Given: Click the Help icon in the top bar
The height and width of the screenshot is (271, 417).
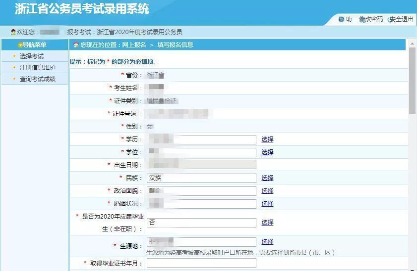Looking at the screenshot, I should point(341,19).
